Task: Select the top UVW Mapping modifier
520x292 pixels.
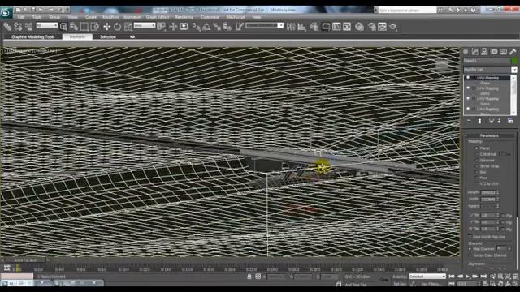Action: point(488,78)
